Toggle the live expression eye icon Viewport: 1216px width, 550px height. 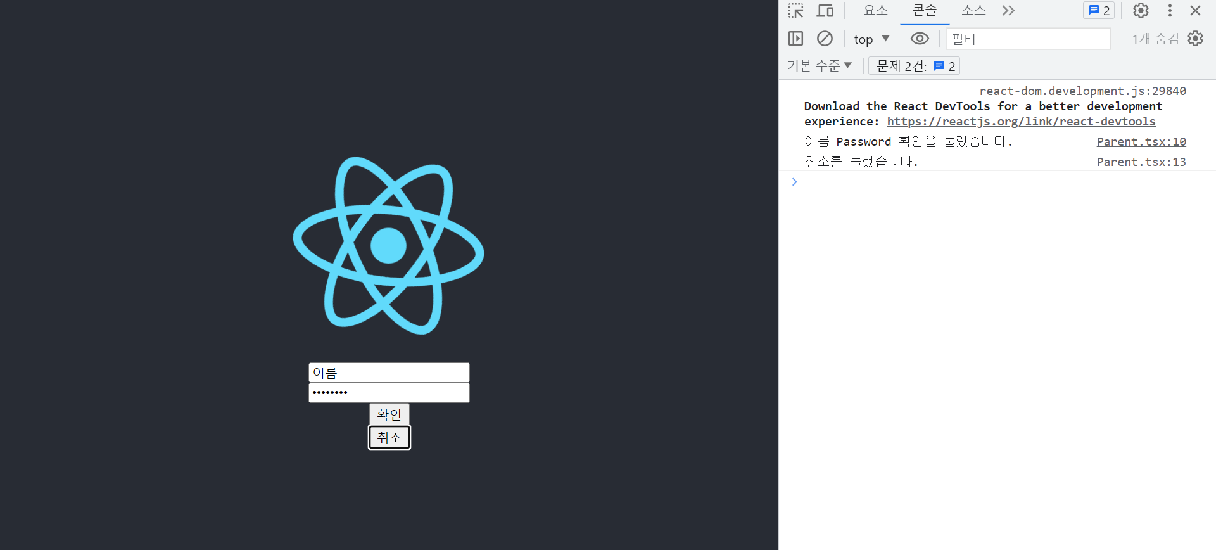click(x=920, y=39)
